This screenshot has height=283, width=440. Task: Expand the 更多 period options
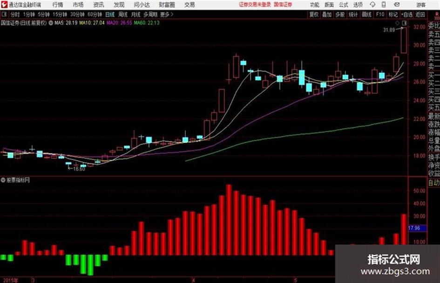(166, 14)
